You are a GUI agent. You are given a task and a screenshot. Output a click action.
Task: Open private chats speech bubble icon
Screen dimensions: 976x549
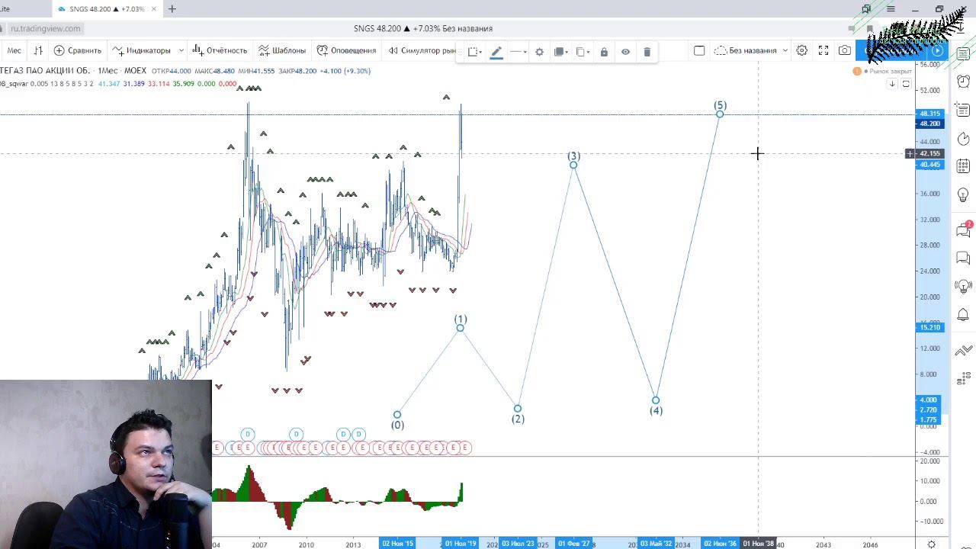[963, 258]
